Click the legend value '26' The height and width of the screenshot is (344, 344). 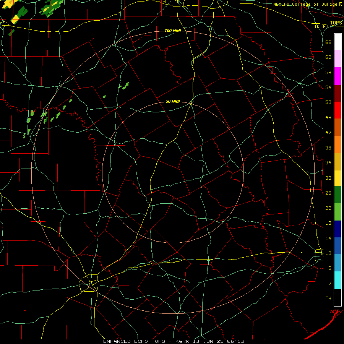328,193
